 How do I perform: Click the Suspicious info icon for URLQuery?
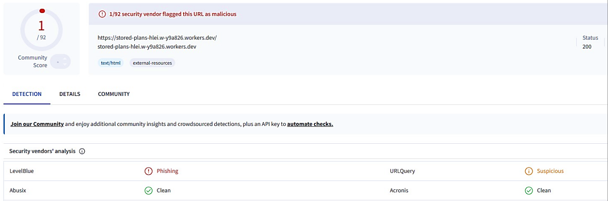pyautogui.click(x=529, y=171)
